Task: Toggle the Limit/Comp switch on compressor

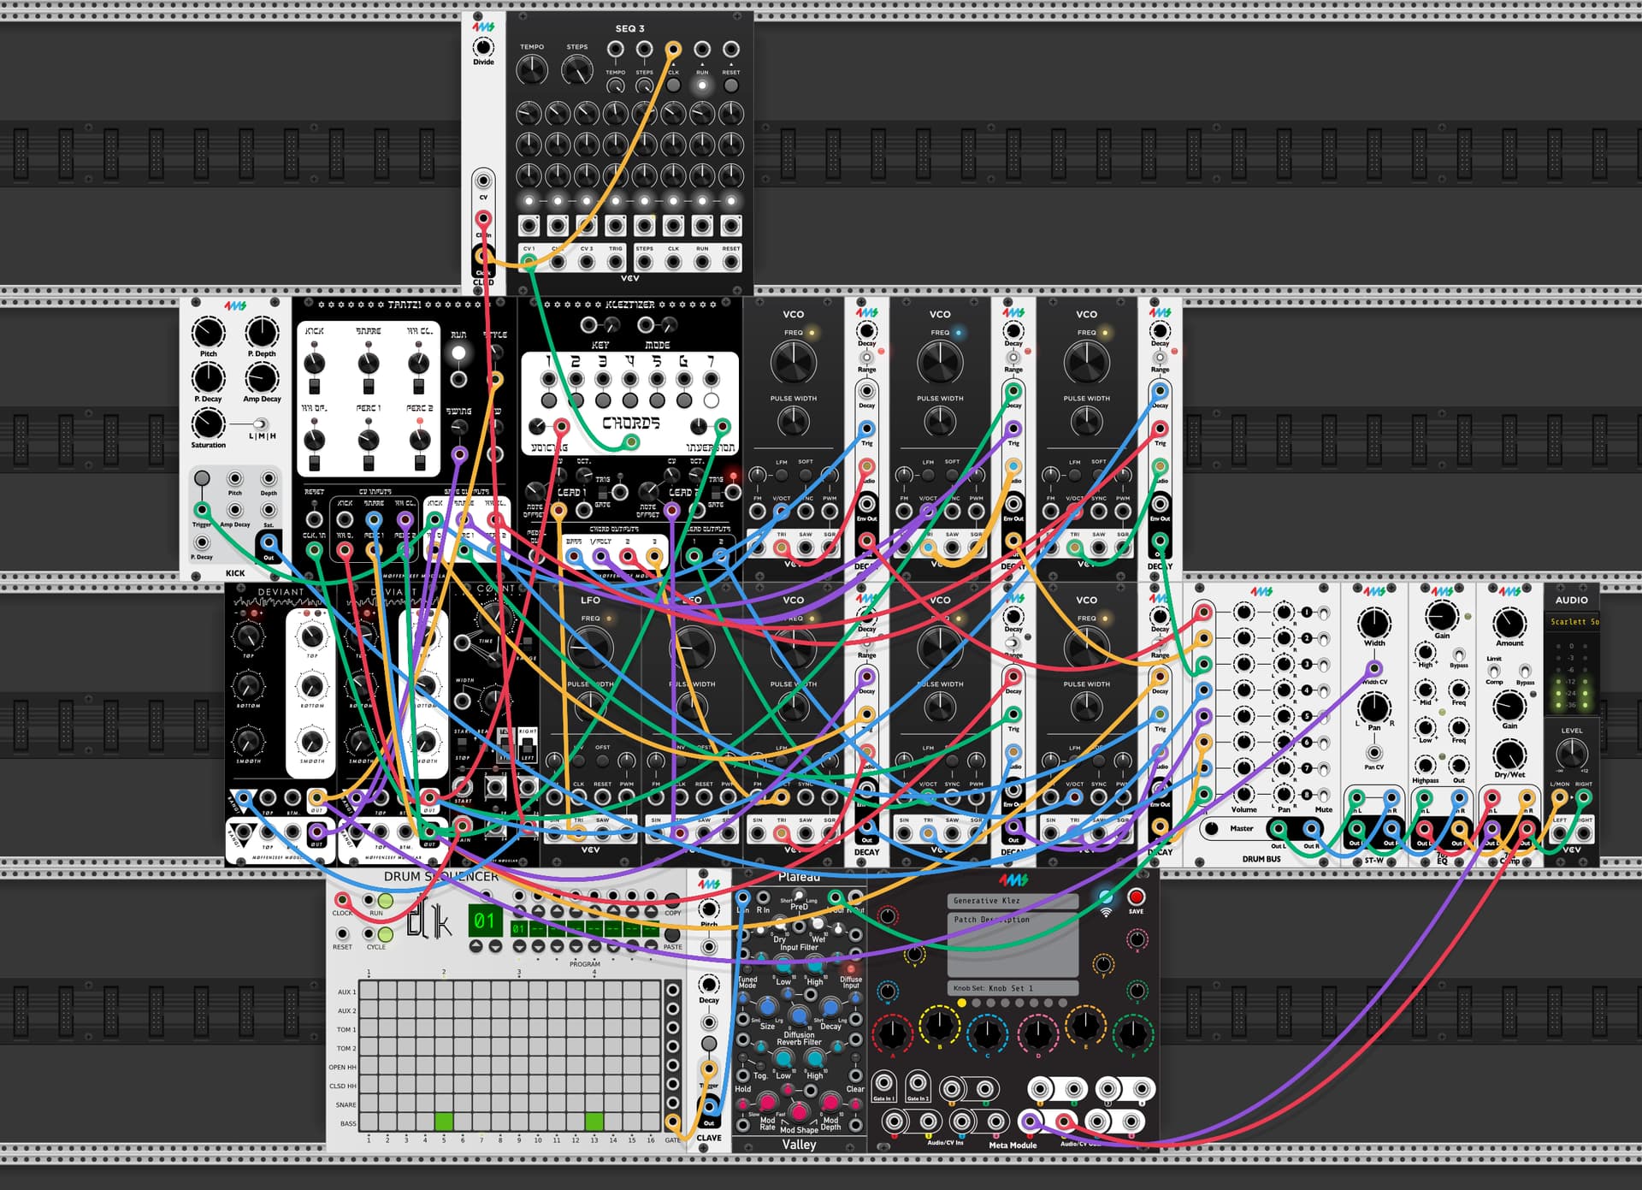Action: point(1494,672)
